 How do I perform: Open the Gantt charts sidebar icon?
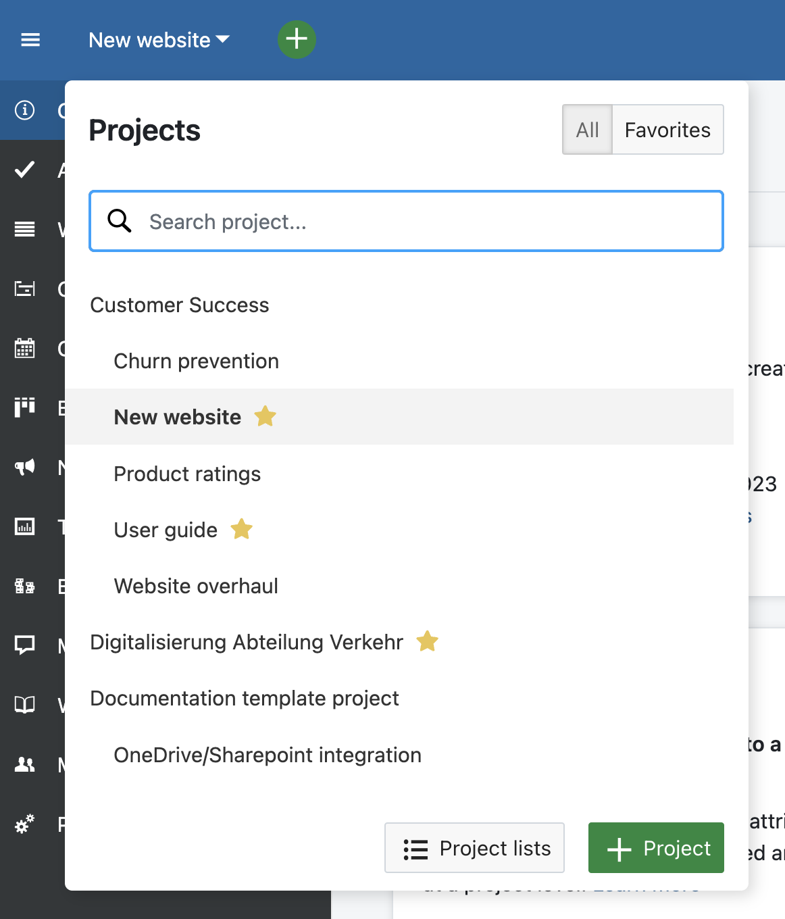coord(24,289)
